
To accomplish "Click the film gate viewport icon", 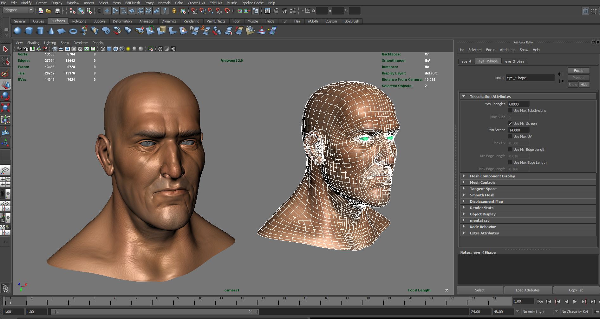I will click(x=61, y=49).
